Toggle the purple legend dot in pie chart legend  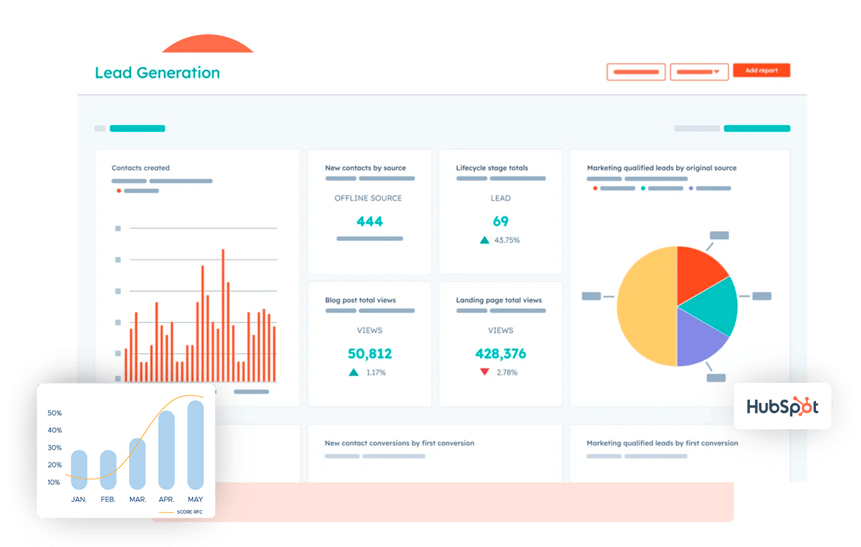coord(691,188)
